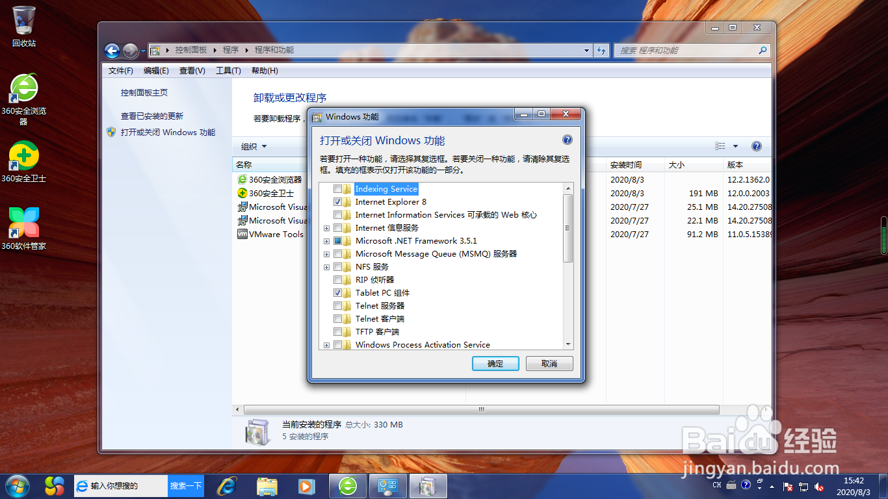Enable TFTP 客户端 checkbox
Viewport: 888px width, 499px height.
coord(337,332)
